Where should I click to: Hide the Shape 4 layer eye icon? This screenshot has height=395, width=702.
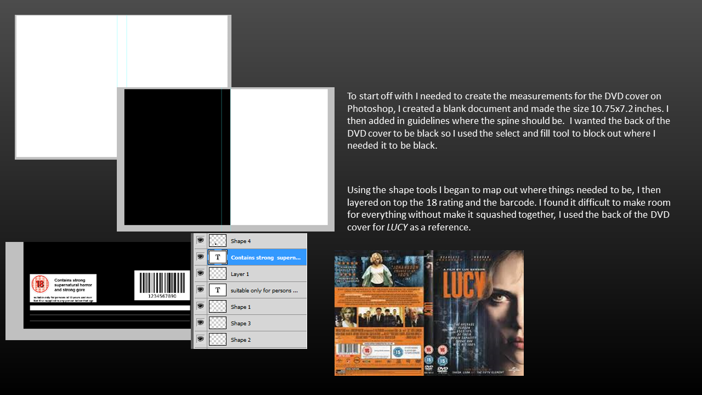[200, 240]
